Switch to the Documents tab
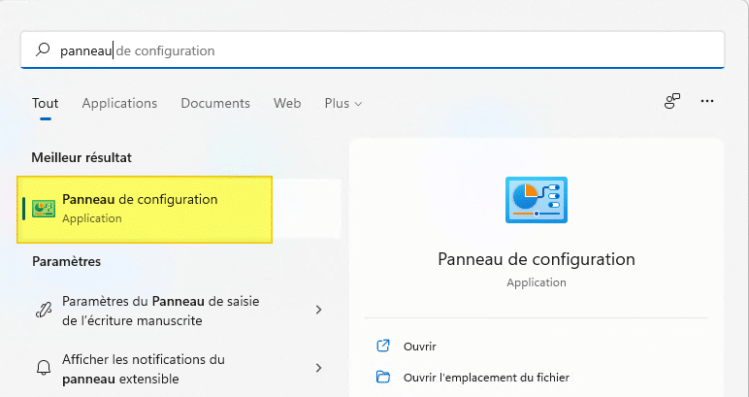This screenshot has width=749, height=397. pyautogui.click(x=215, y=103)
